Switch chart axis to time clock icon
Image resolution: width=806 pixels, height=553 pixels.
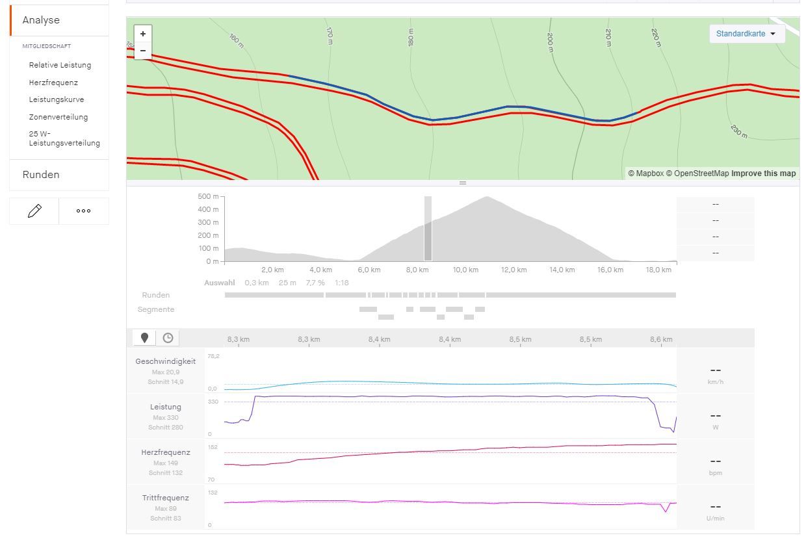(x=168, y=338)
